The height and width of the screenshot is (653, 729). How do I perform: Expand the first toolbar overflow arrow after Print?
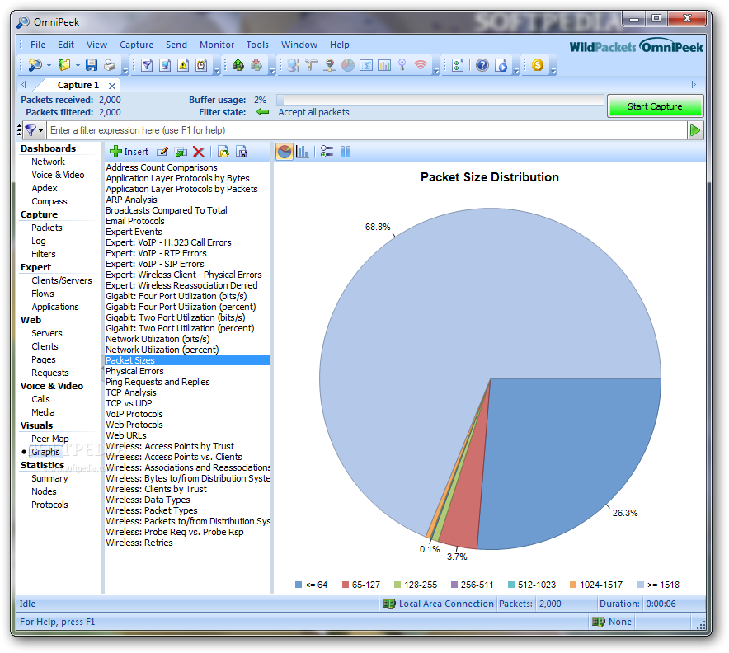tap(125, 71)
